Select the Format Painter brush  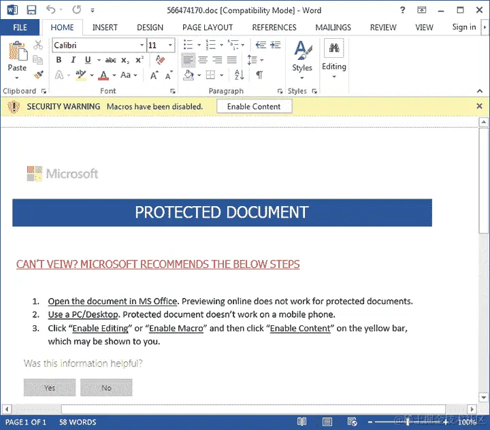coord(38,75)
